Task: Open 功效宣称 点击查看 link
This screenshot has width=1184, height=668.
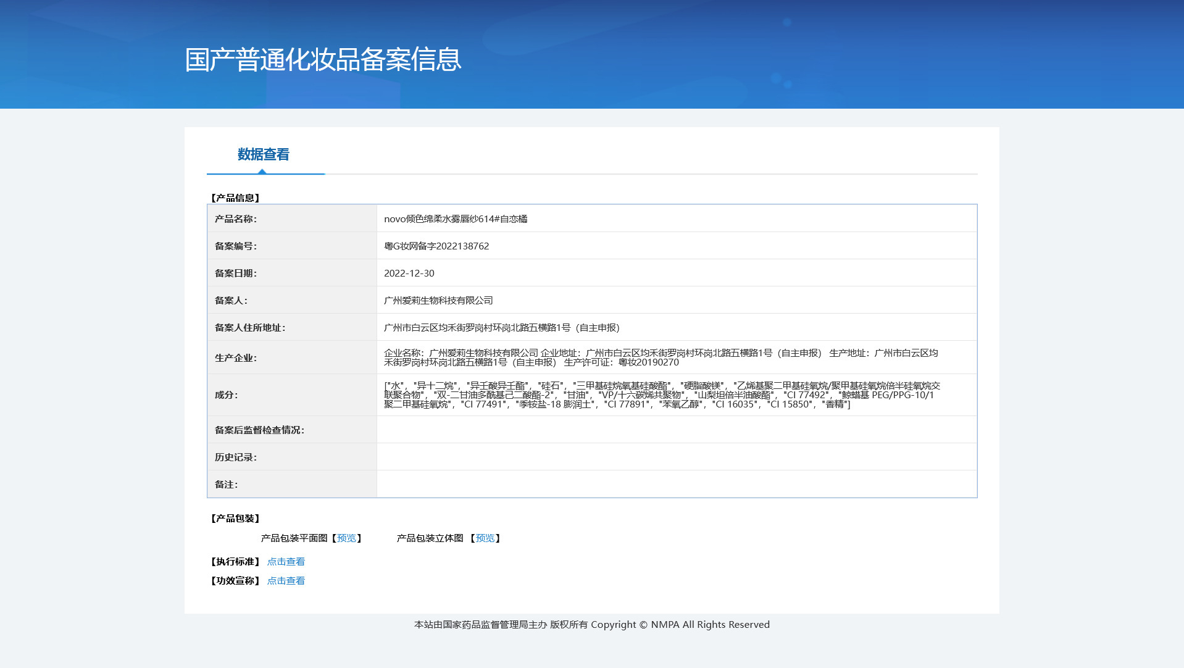Action: point(286,581)
